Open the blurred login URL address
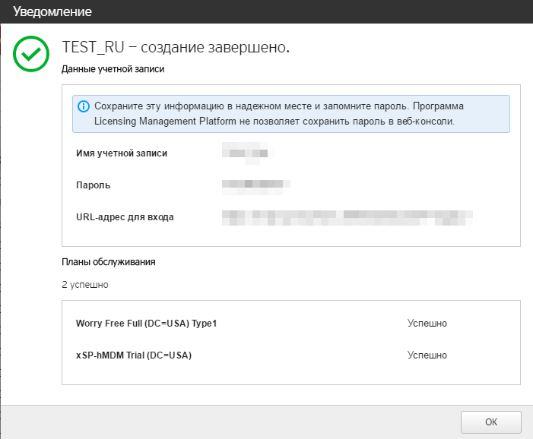Screen dimensions: 533x439 pos(347,217)
